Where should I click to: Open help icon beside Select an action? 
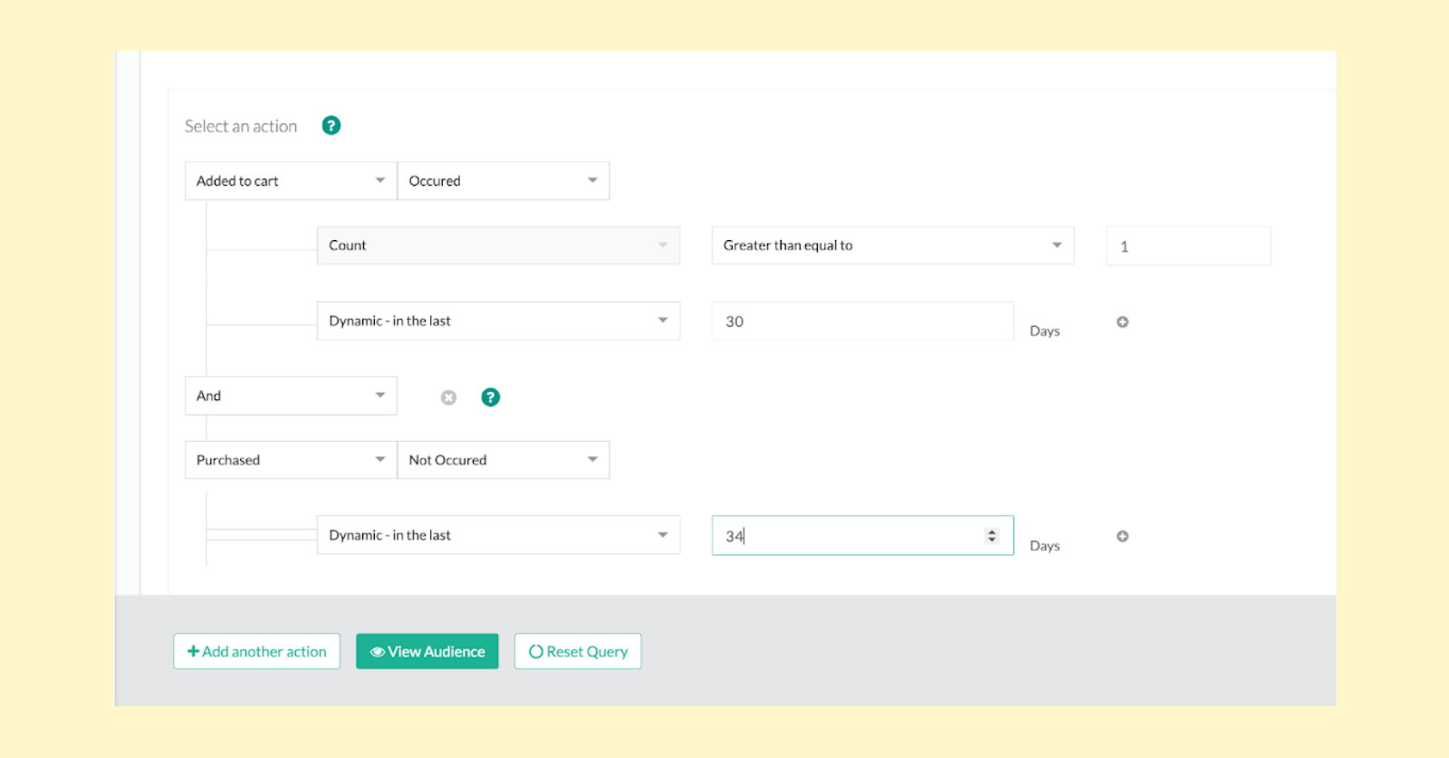click(331, 126)
